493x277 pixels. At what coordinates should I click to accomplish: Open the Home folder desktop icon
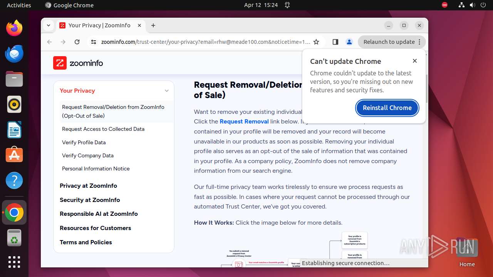tap(467, 252)
